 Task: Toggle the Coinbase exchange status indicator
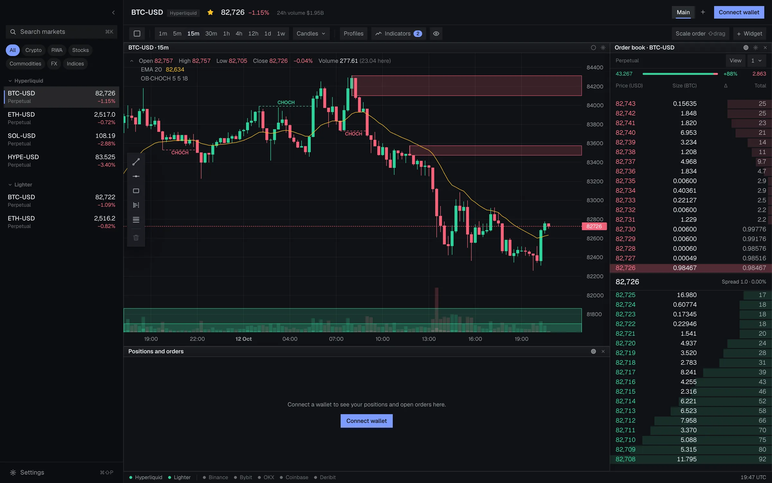pos(294,477)
